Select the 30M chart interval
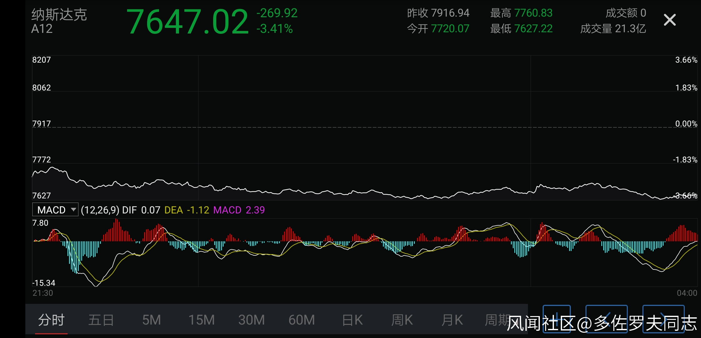Screen dimensions: 701x338 pyautogui.click(x=252, y=320)
